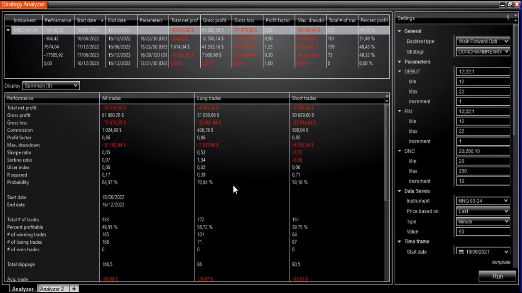Sort by the Performance column header
522x293 pixels.
pos(58,20)
